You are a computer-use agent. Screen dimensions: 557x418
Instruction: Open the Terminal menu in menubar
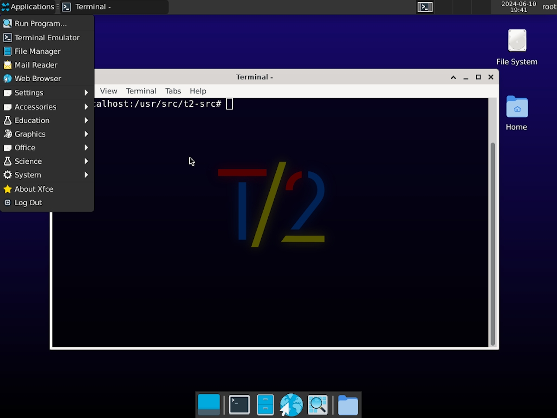pyautogui.click(x=141, y=91)
